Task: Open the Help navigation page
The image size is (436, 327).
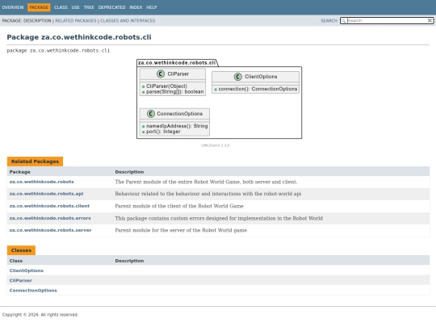Action: [152, 7]
